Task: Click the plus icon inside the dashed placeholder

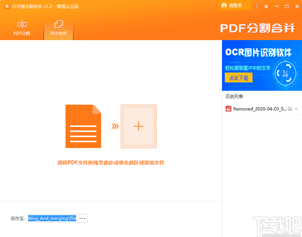Action: [139, 126]
